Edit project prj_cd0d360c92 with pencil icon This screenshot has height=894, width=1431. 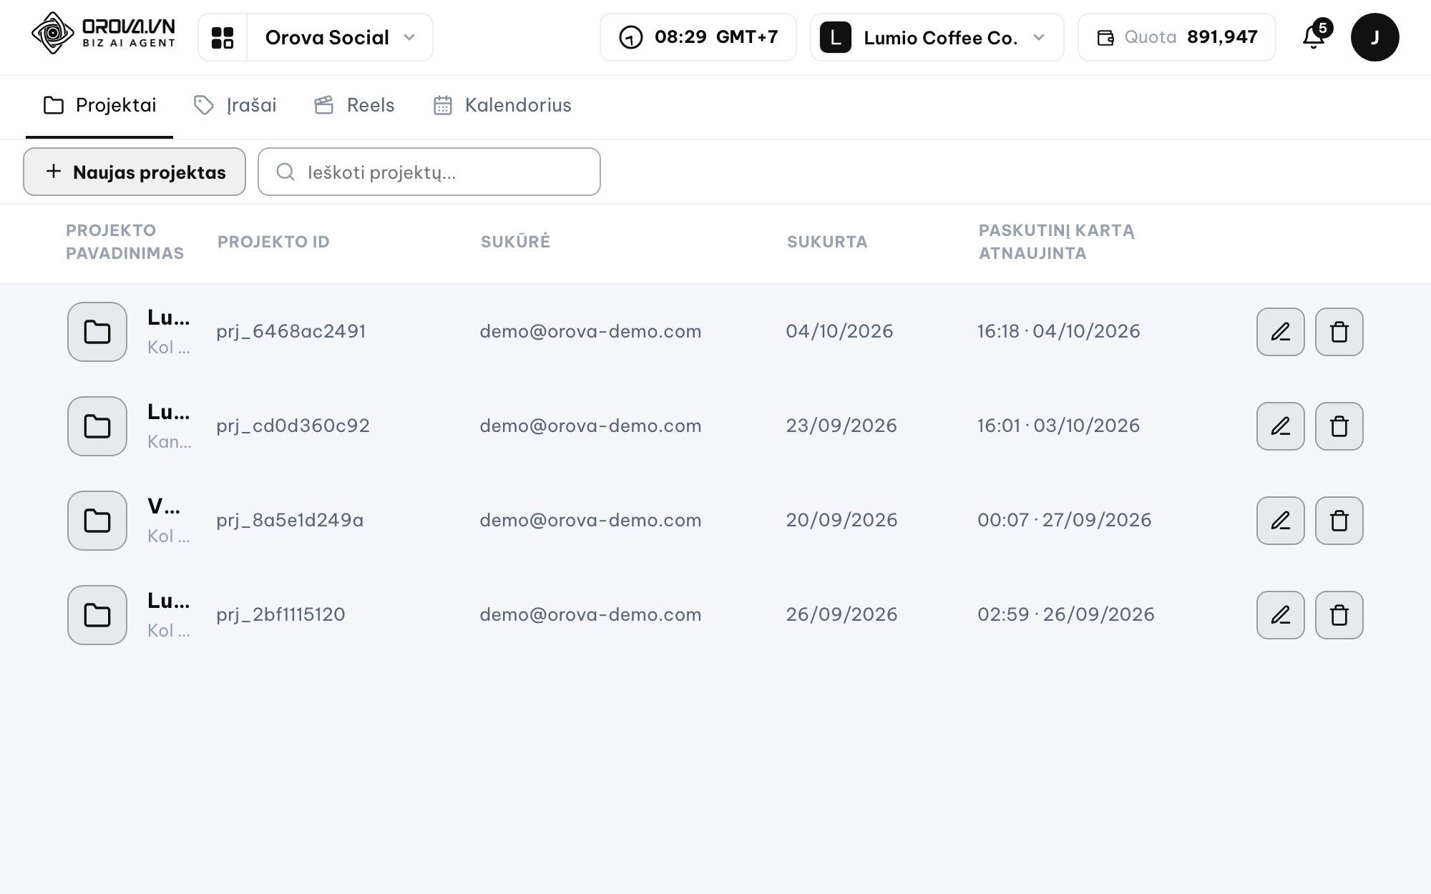(x=1281, y=426)
